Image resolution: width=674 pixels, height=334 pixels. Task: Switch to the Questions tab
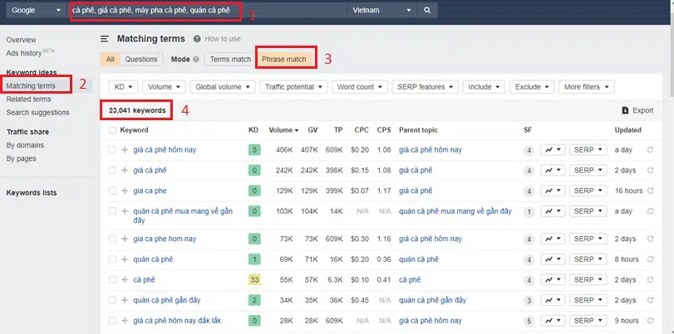[x=141, y=59]
